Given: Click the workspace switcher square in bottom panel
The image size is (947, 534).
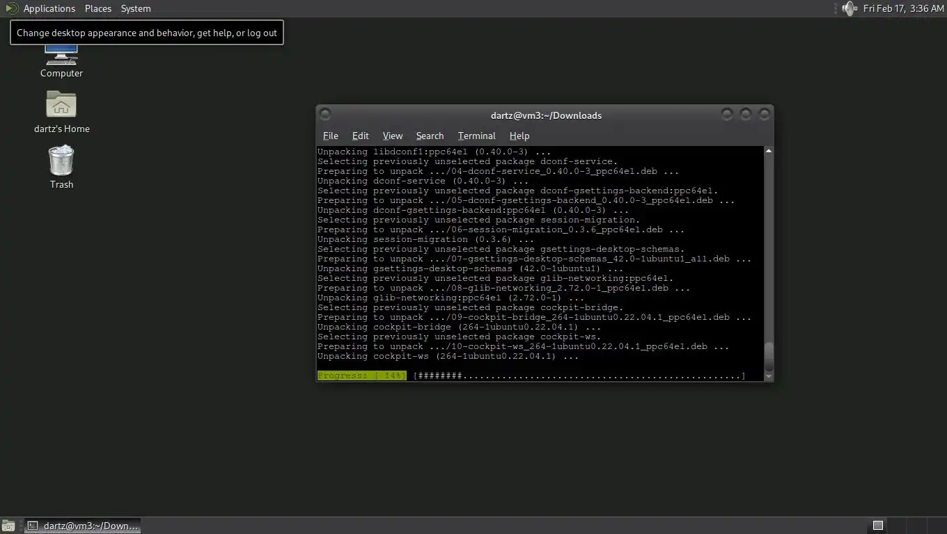Looking at the screenshot, I should pyautogui.click(x=878, y=526).
